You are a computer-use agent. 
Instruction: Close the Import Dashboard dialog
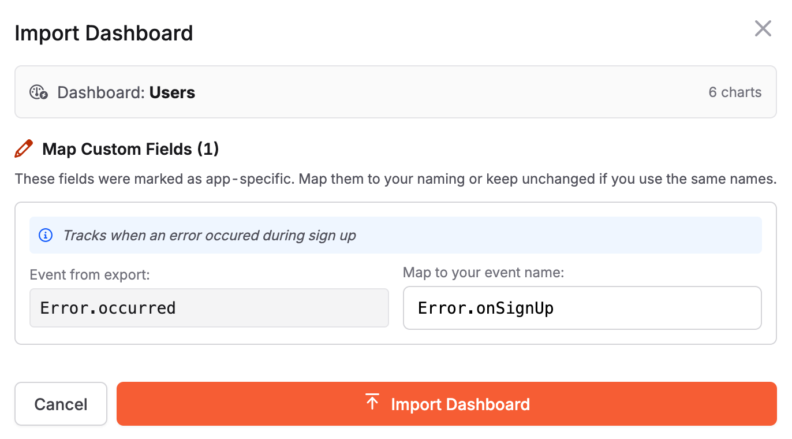coord(763,28)
